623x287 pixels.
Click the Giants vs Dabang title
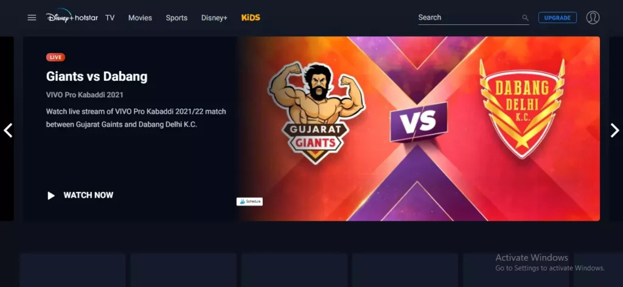(x=97, y=76)
